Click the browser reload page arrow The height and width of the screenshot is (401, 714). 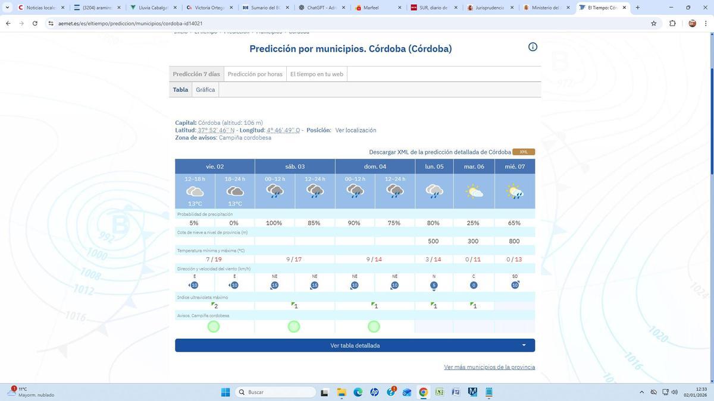pyautogui.click(x=35, y=23)
